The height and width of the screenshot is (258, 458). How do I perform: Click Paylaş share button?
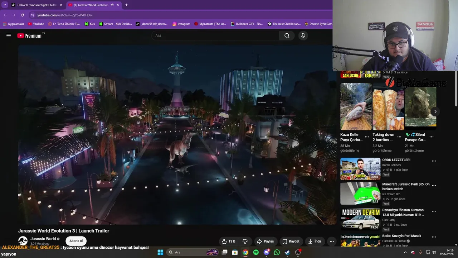click(265, 241)
